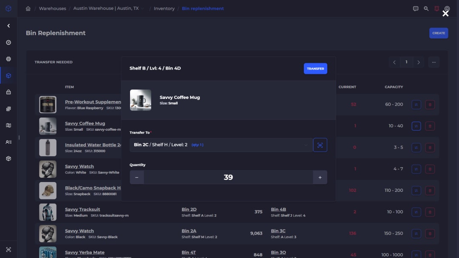Open Warehouses breadcrumb link

click(52, 8)
